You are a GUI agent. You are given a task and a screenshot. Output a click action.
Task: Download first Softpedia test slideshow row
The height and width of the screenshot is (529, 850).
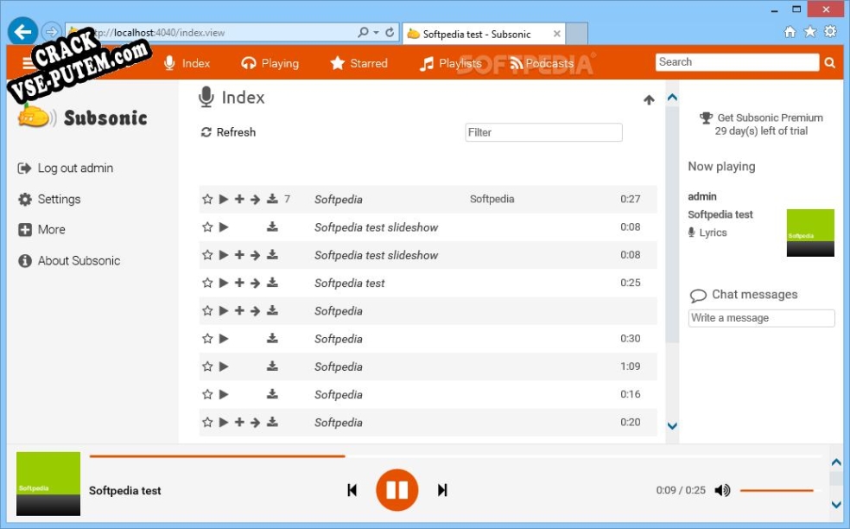(272, 226)
